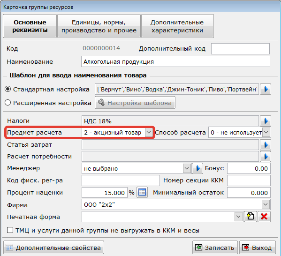
Task: Select Стандартная настройка radio button
Action: 8,89
